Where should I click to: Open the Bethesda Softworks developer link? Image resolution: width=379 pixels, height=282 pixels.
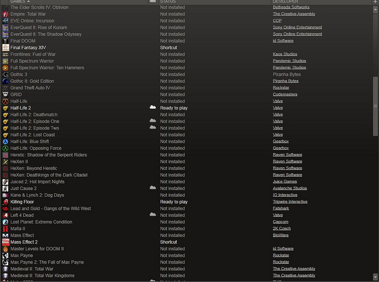click(x=291, y=7)
